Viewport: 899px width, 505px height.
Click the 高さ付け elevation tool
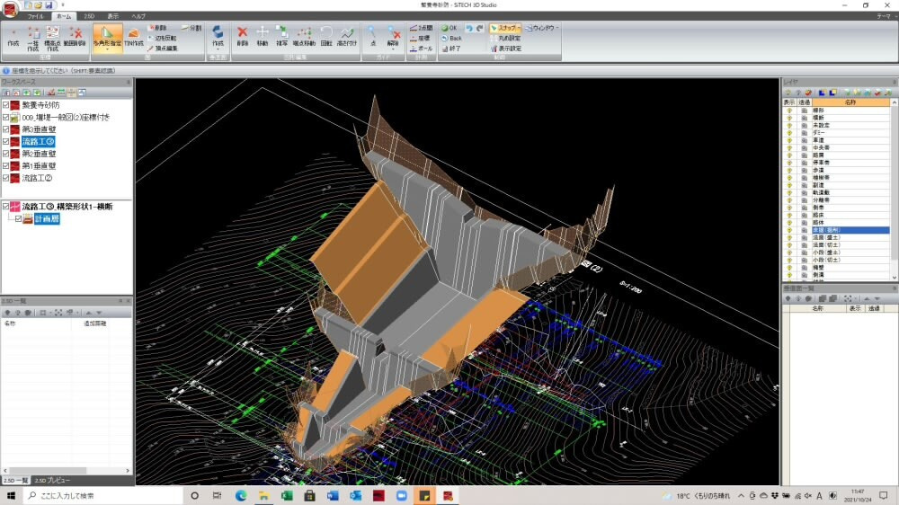pyautogui.click(x=346, y=36)
